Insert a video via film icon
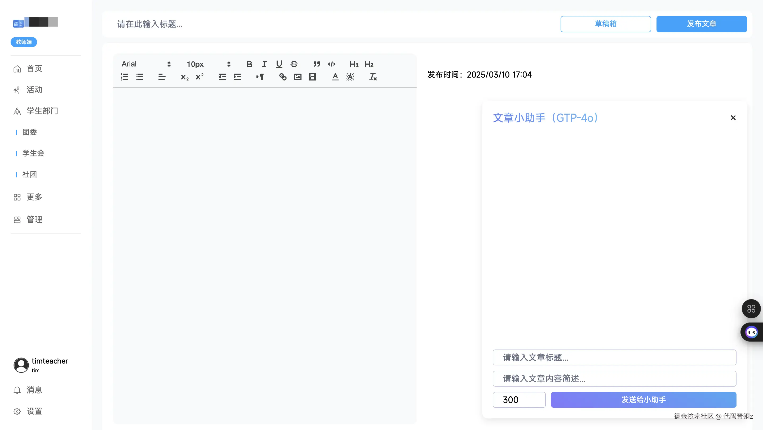Image resolution: width=763 pixels, height=430 pixels. pos(313,77)
